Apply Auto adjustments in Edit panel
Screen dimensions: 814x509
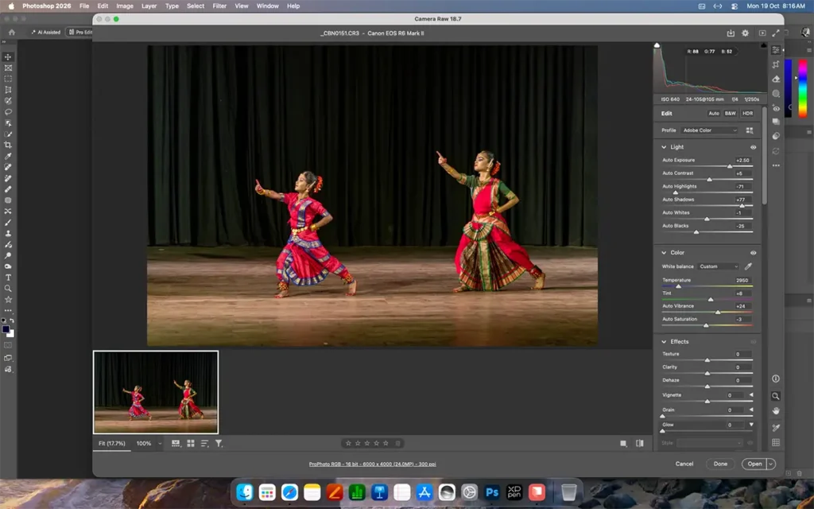pyautogui.click(x=714, y=113)
